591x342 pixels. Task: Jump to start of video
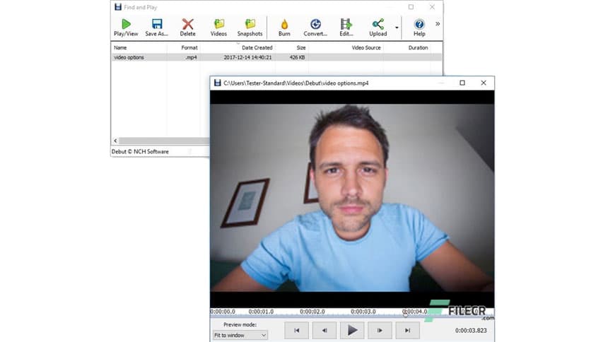click(x=298, y=330)
